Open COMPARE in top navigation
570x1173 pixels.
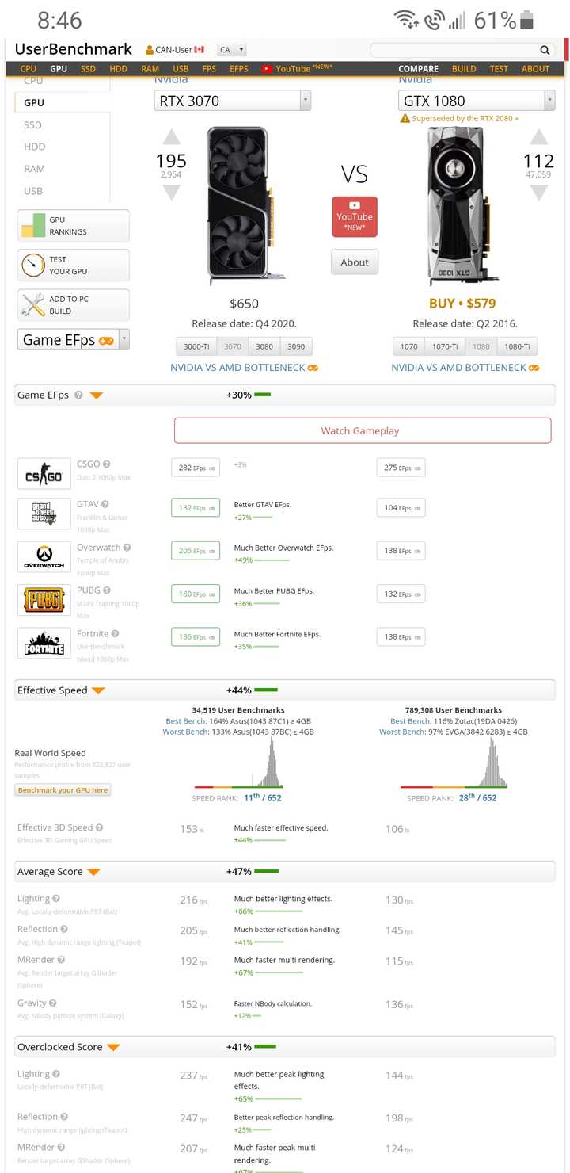[x=418, y=69]
